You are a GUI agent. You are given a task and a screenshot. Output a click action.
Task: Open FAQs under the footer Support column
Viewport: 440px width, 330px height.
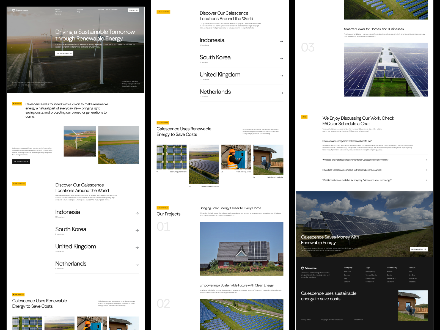point(410,272)
